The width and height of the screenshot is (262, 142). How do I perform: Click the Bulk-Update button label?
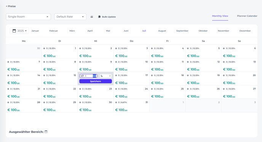coord(109,17)
